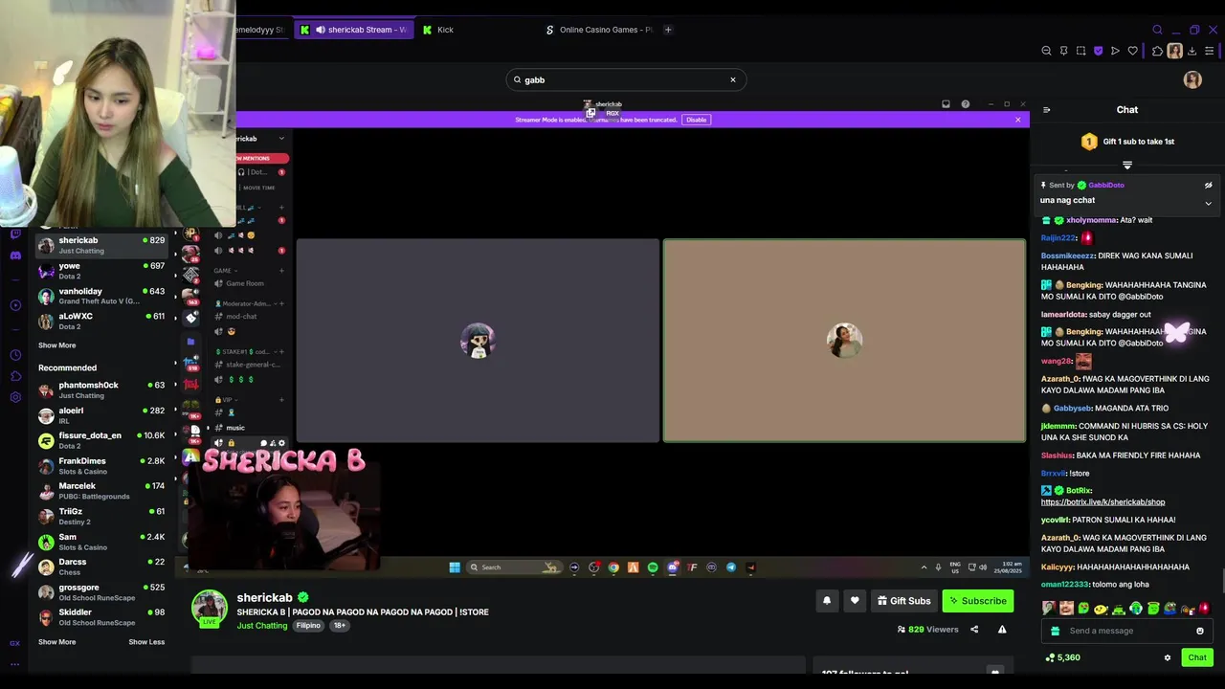Send message with Chat button
The height and width of the screenshot is (689, 1225).
[1197, 657]
